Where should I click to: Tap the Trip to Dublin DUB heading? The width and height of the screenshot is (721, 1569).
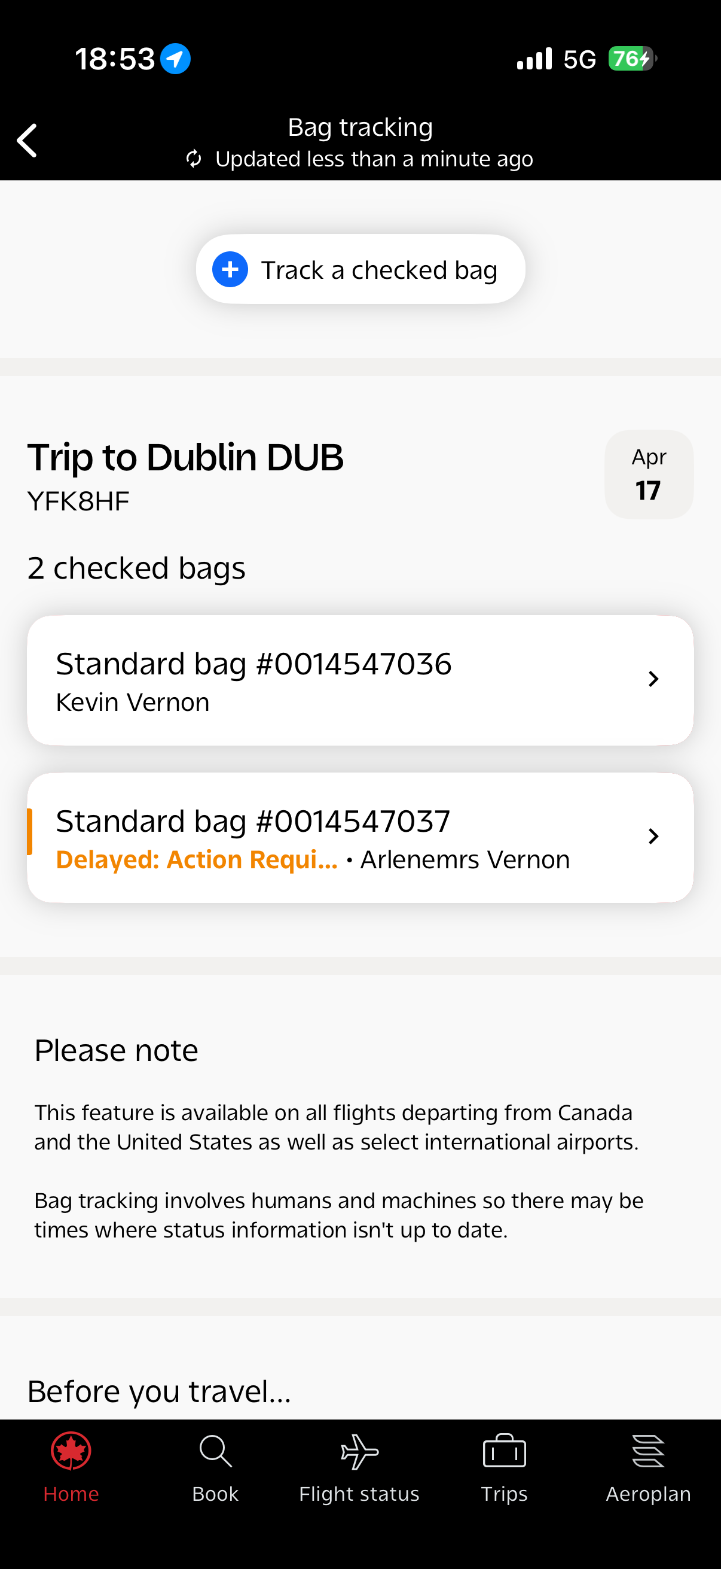(185, 457)
